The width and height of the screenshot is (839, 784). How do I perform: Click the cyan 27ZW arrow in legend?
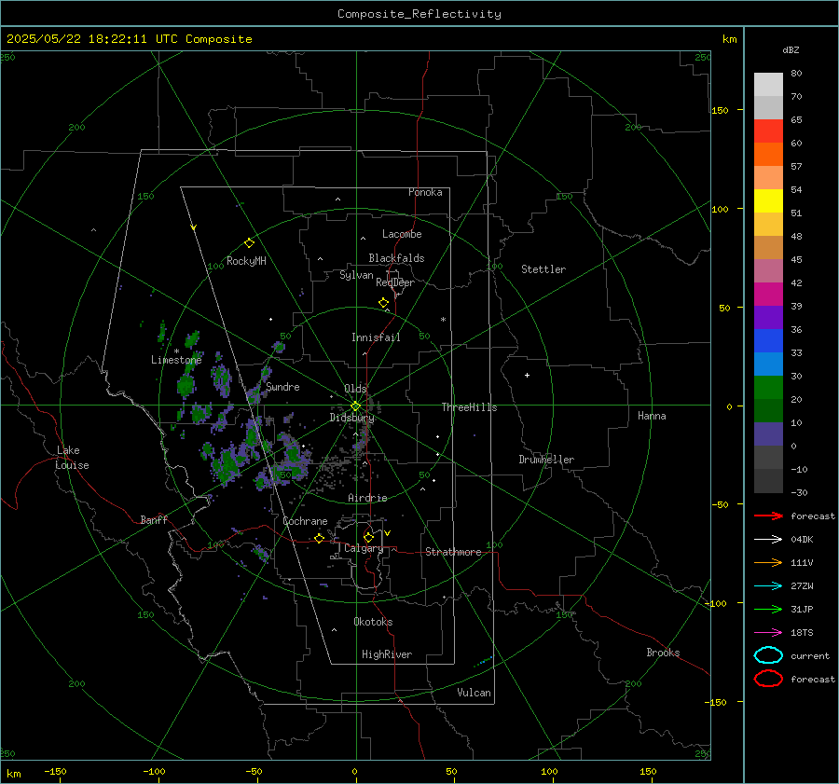pyautogui.click(x=768, y=586)
